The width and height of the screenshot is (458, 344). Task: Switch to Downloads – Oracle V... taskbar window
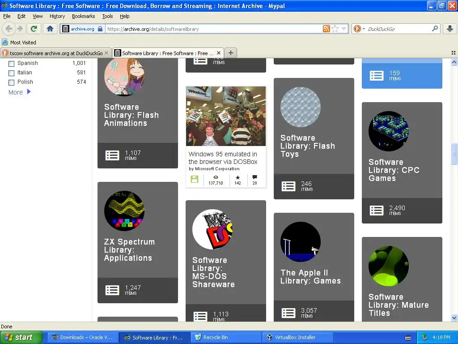pyautogui.click(x=82, y=337)
